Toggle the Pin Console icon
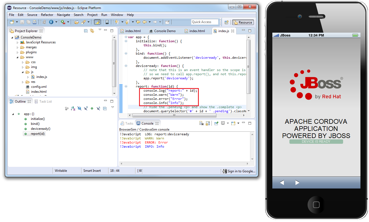This screenshot has height=222, width=369. coord(216,123)
